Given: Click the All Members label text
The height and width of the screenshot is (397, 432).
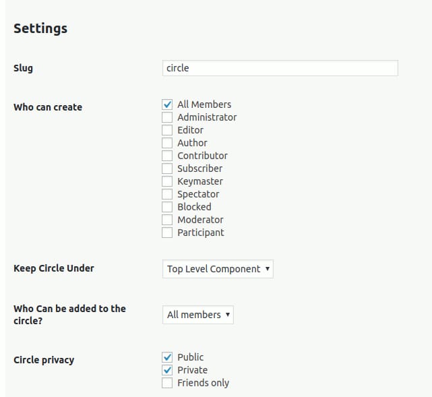Looking at the screenshot, I should click(204, 104).
